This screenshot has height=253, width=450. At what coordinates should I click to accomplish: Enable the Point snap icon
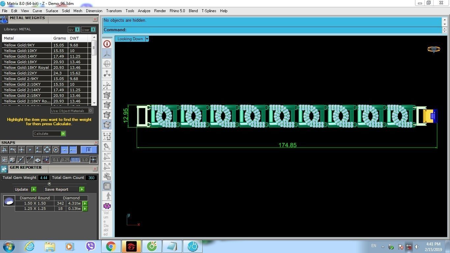click(30, 150)
